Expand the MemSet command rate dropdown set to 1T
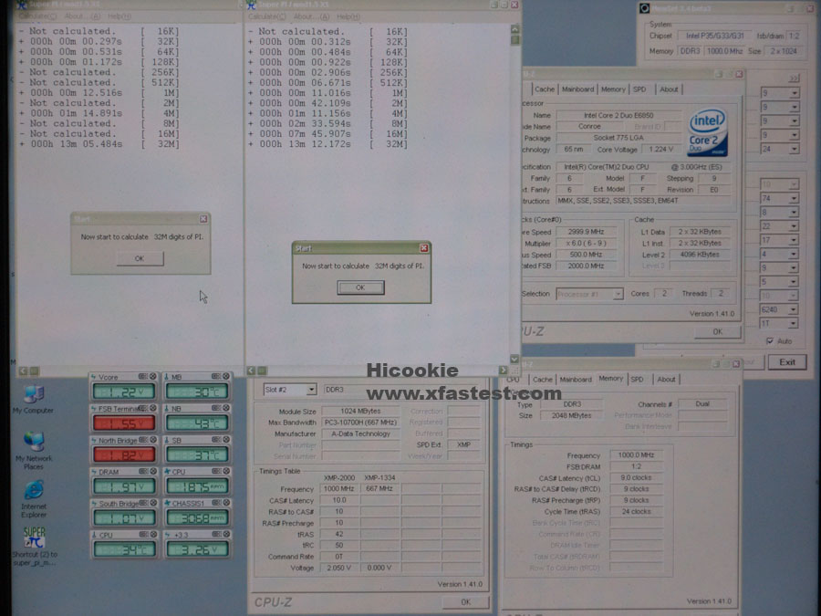821x616 pixels. (x=795, y=324)
